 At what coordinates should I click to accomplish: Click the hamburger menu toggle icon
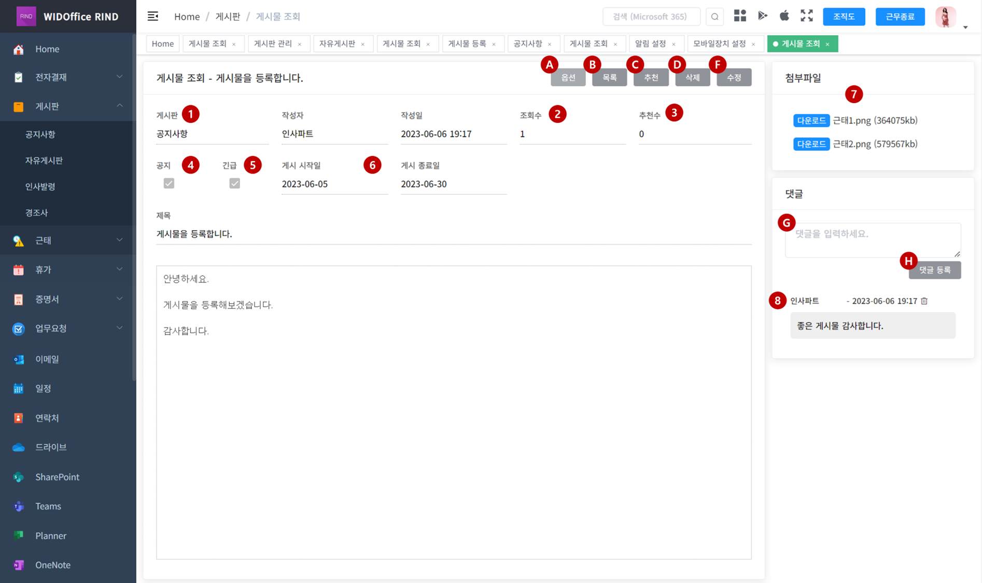pyautogui.click(x=153, y=17)
